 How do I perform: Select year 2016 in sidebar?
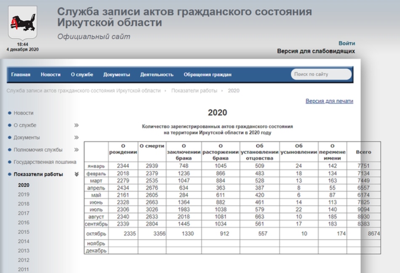24,223
